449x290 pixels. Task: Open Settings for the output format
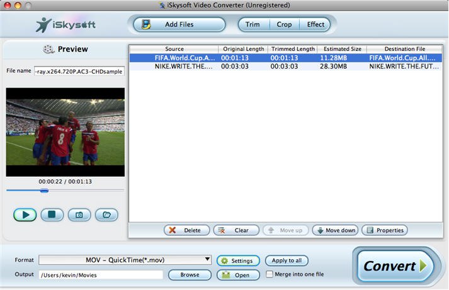point(237,260)
